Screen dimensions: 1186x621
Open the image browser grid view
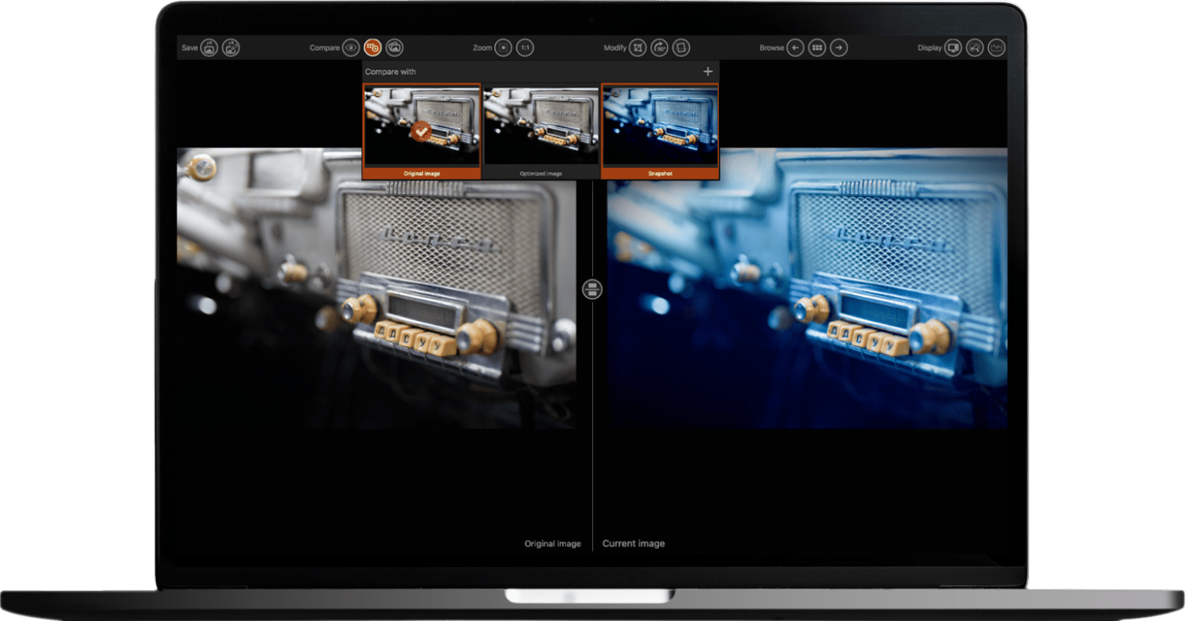(x=817, y=47)
